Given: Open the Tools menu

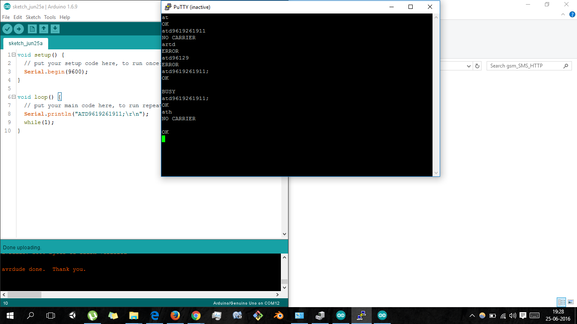Looking at the screenshot, I should 50,17.
